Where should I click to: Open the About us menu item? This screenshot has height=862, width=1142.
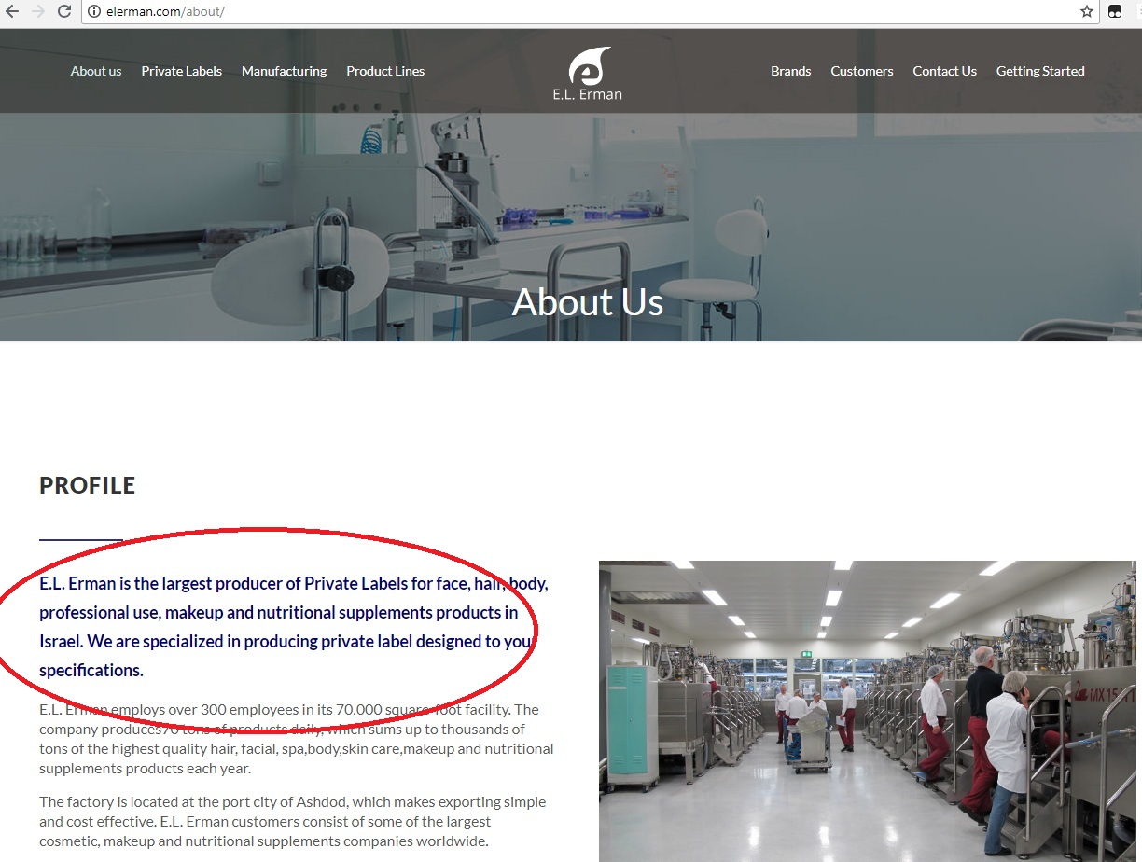click(96, 71)
